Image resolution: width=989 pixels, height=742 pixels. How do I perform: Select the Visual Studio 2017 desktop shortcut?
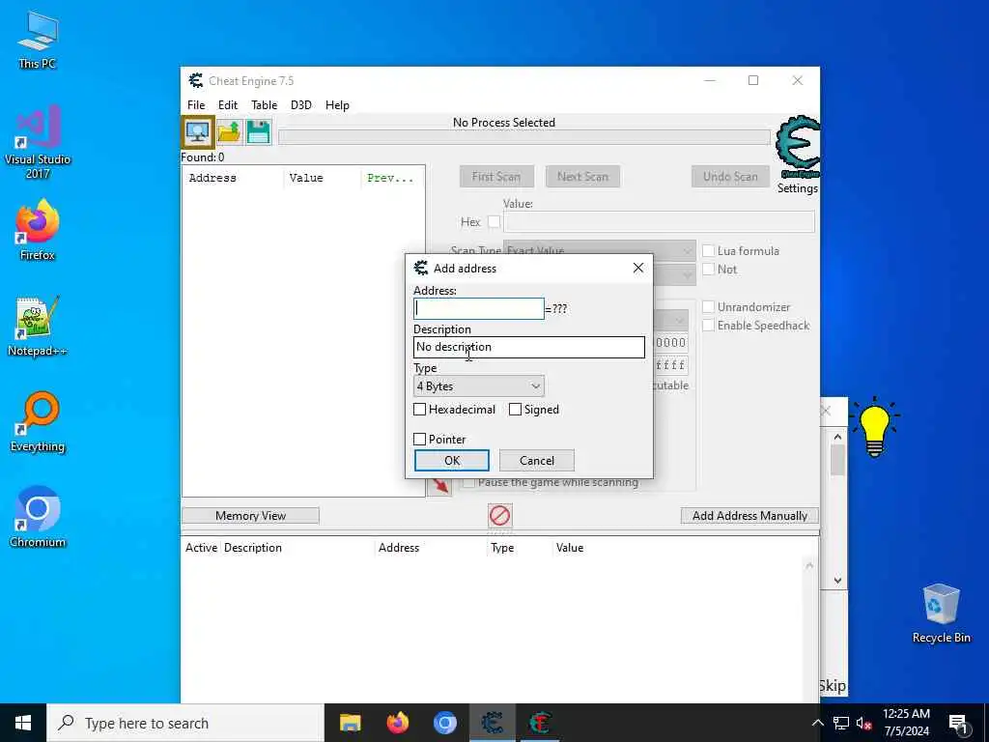click(38, 143)
